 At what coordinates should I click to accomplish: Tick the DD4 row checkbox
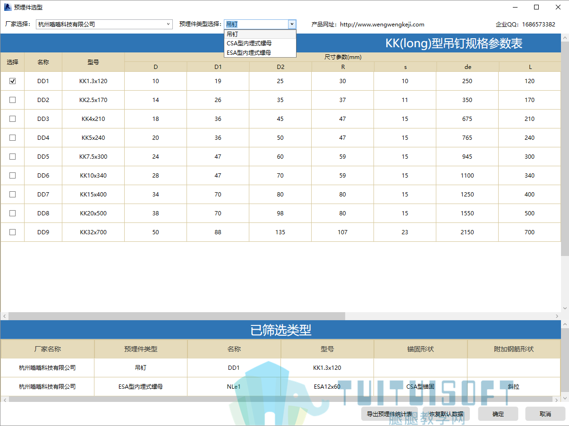[13, 137]
